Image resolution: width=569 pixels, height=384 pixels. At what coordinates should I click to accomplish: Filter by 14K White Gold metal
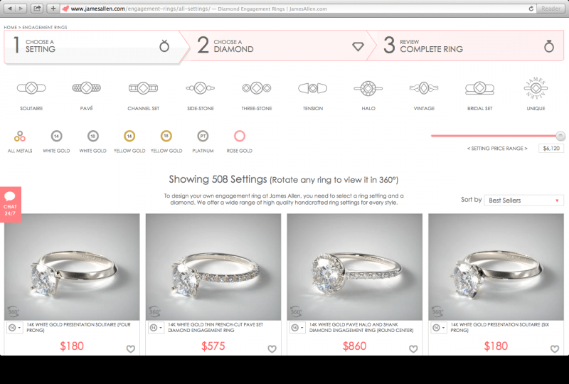(x=56, y=136)
